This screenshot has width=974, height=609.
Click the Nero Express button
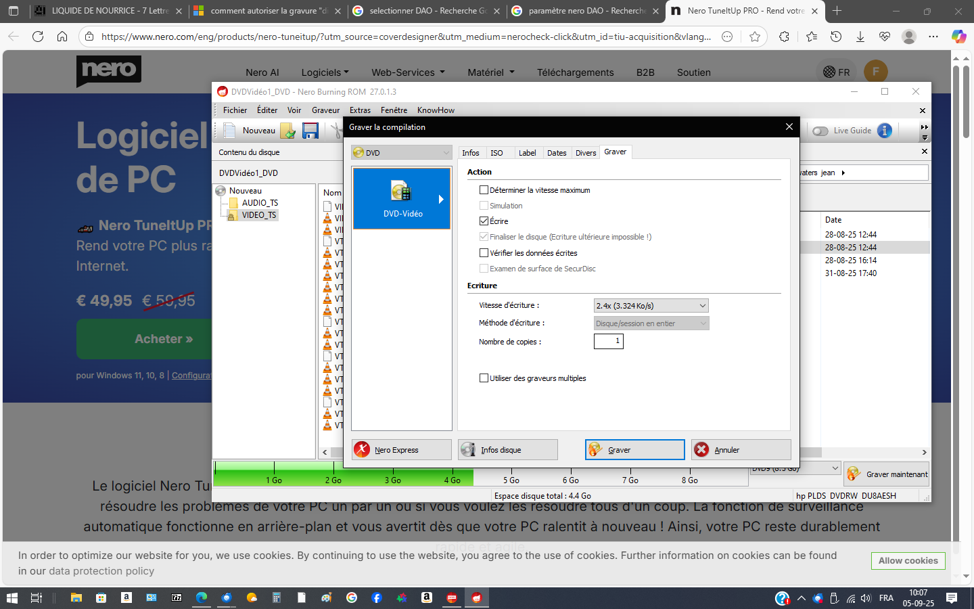402,450
